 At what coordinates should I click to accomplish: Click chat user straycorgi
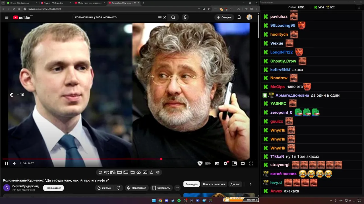[x=280, y=165]
